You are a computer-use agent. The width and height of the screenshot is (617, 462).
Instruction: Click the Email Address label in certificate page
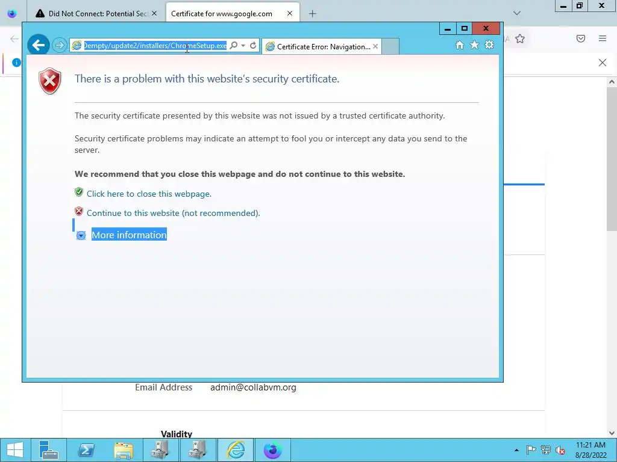point(164,387)
